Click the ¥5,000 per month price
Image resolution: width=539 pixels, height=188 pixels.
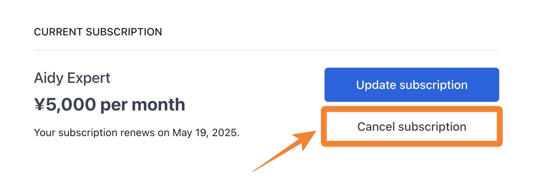(110, 104)
